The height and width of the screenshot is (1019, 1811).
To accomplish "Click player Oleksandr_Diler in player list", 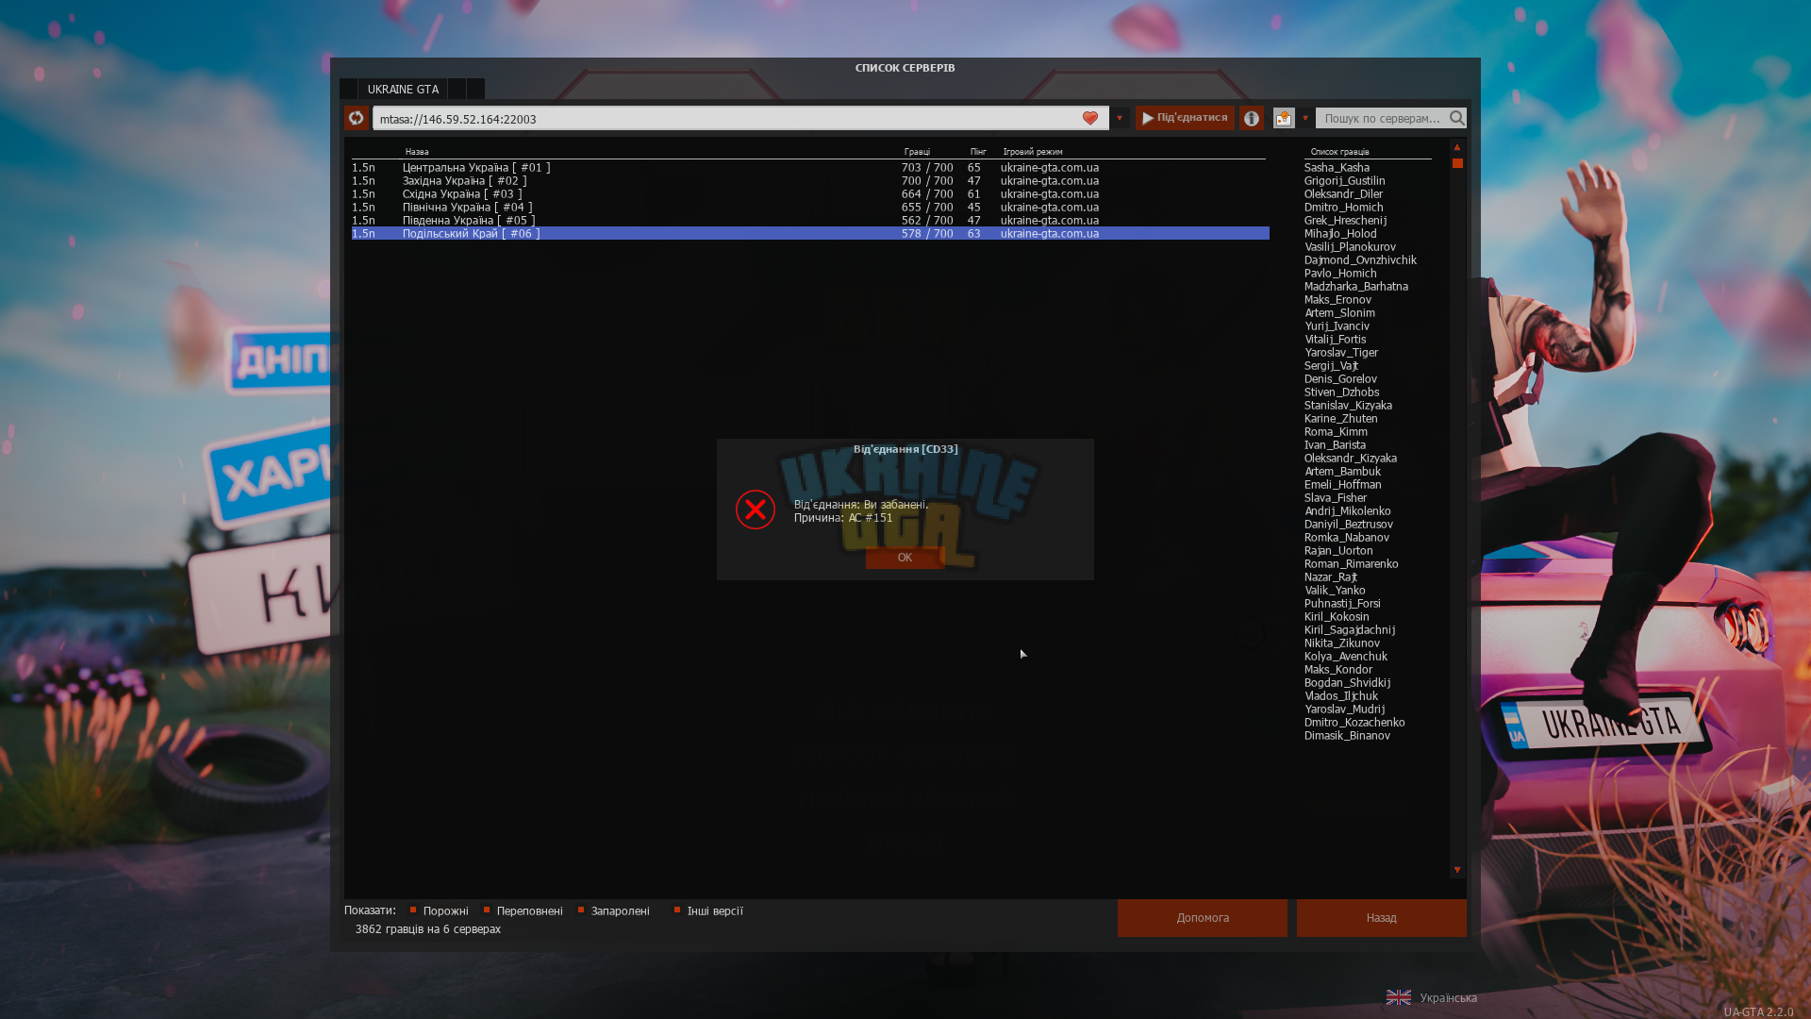I will pyautogui.click(x=1343, y=193).
